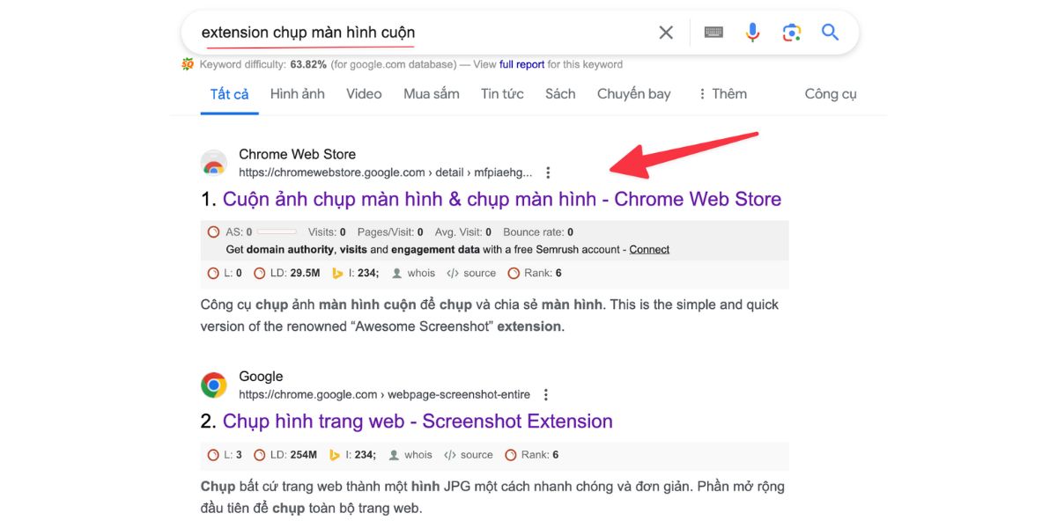Click the Chrome Web Store site name
1057x528 pixels.
click(x=298, y=154)
